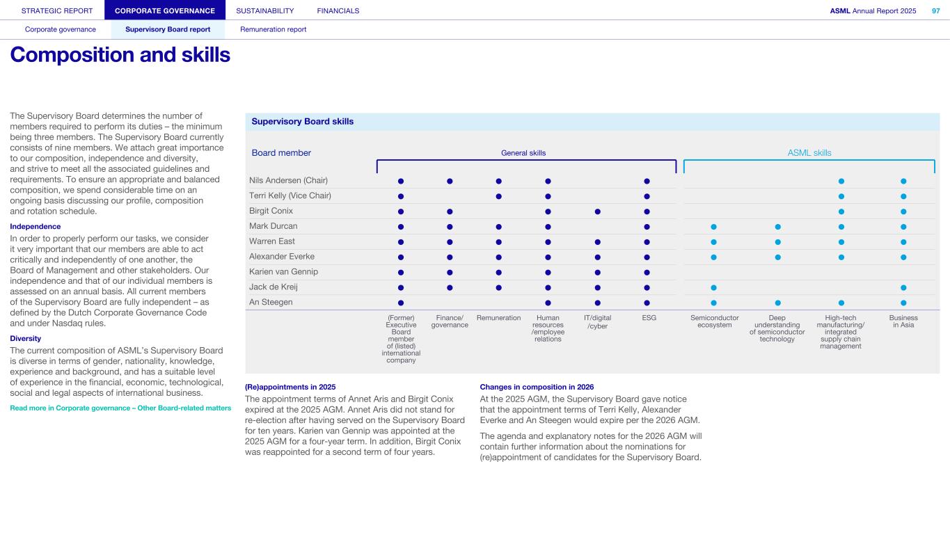
Task: Click the 'General skills' group header
Action: coord(523,153)
